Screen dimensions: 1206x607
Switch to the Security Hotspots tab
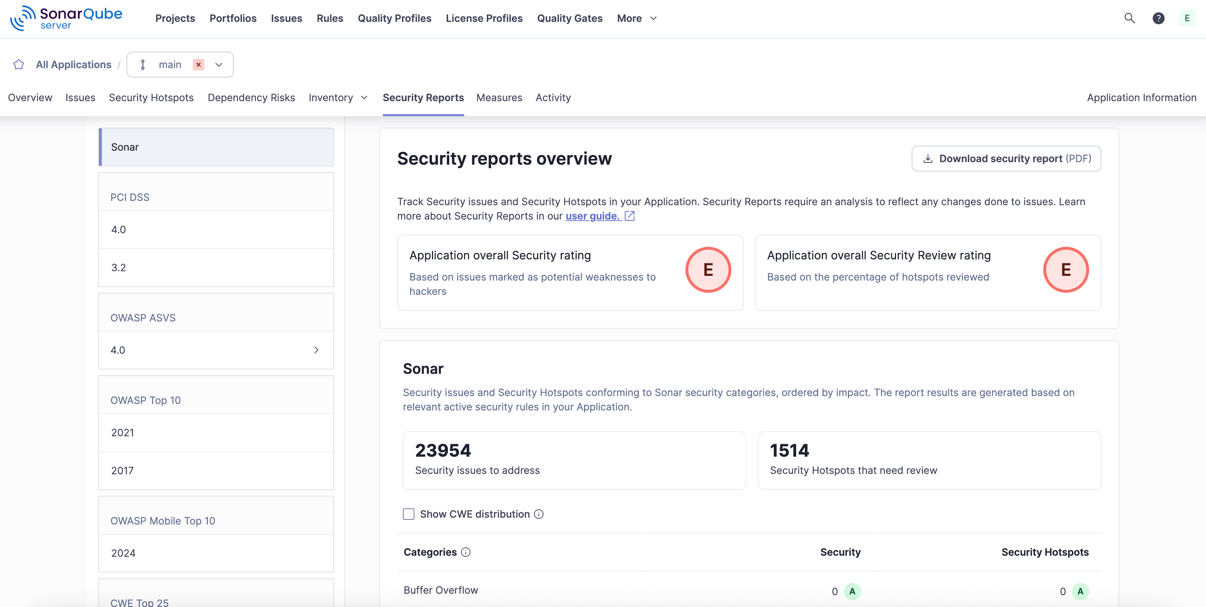click(x=151, y=98)
